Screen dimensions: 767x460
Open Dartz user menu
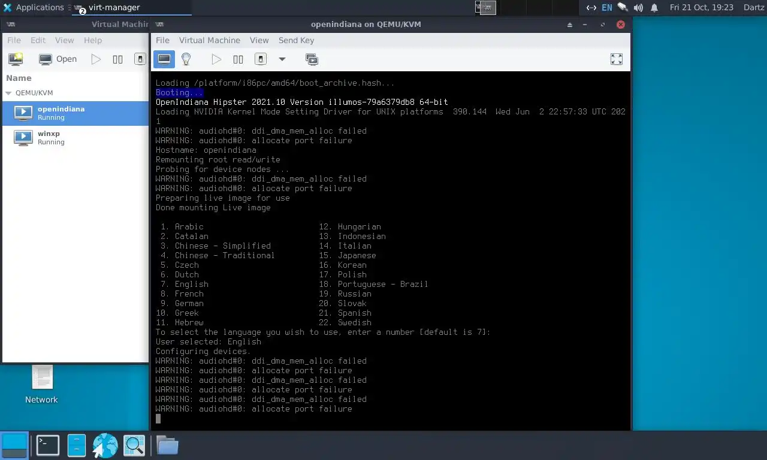click(x=753, y=7)
